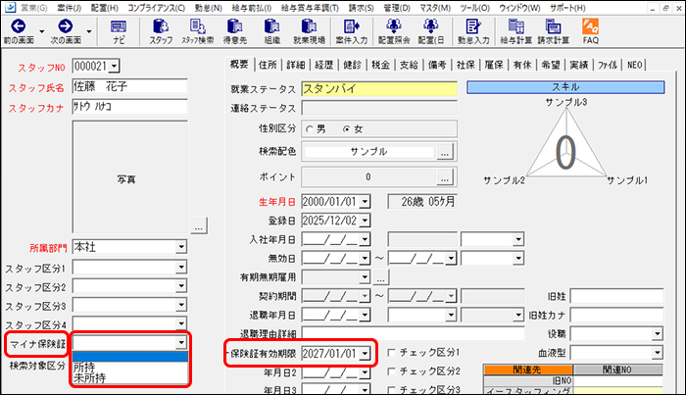This screenshot has width=686, height=395.
Task: Click the 旧姓カナ input field
Action: pyautogui.click(x=616, y=315)
